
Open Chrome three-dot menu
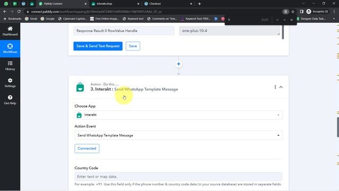click(x=334, y=12)
